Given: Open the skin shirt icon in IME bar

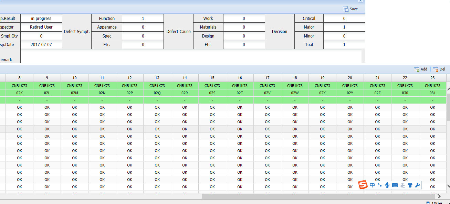Looking at the screenshot, I should (410, 185).
